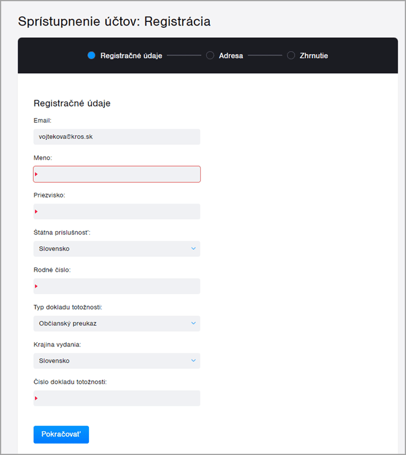This screenshot has height=455, width=406.
Task: Open the Štátna príslušnosť Slovensko dropdown
Action: click(x=116, y=249)
